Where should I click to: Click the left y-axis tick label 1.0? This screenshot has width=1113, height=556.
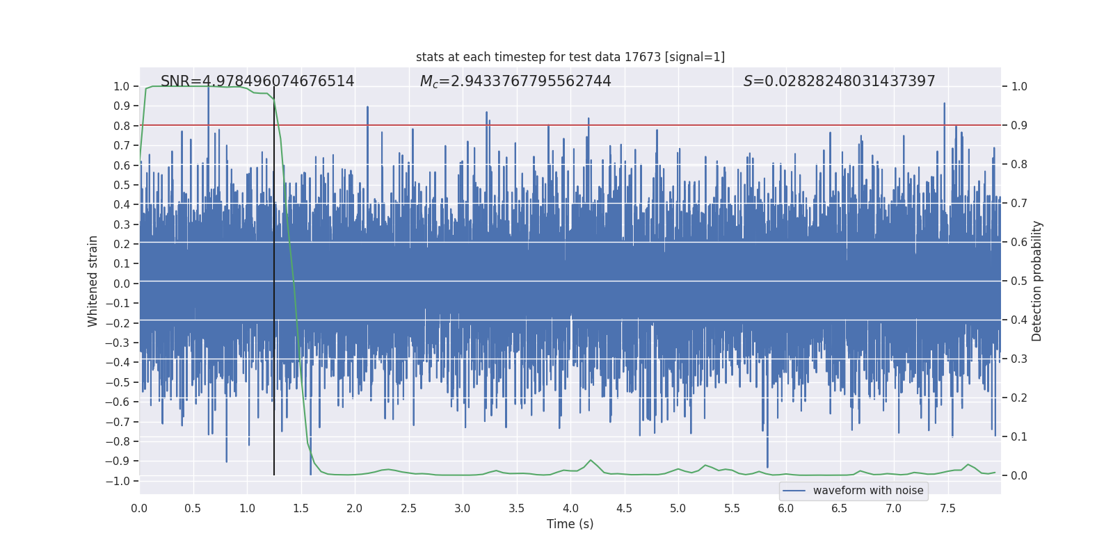coord(121,86)
